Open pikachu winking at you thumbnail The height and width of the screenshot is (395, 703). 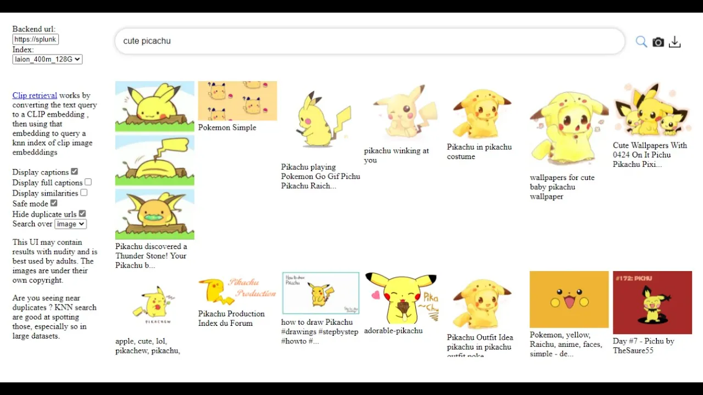(x=404, y=112)
